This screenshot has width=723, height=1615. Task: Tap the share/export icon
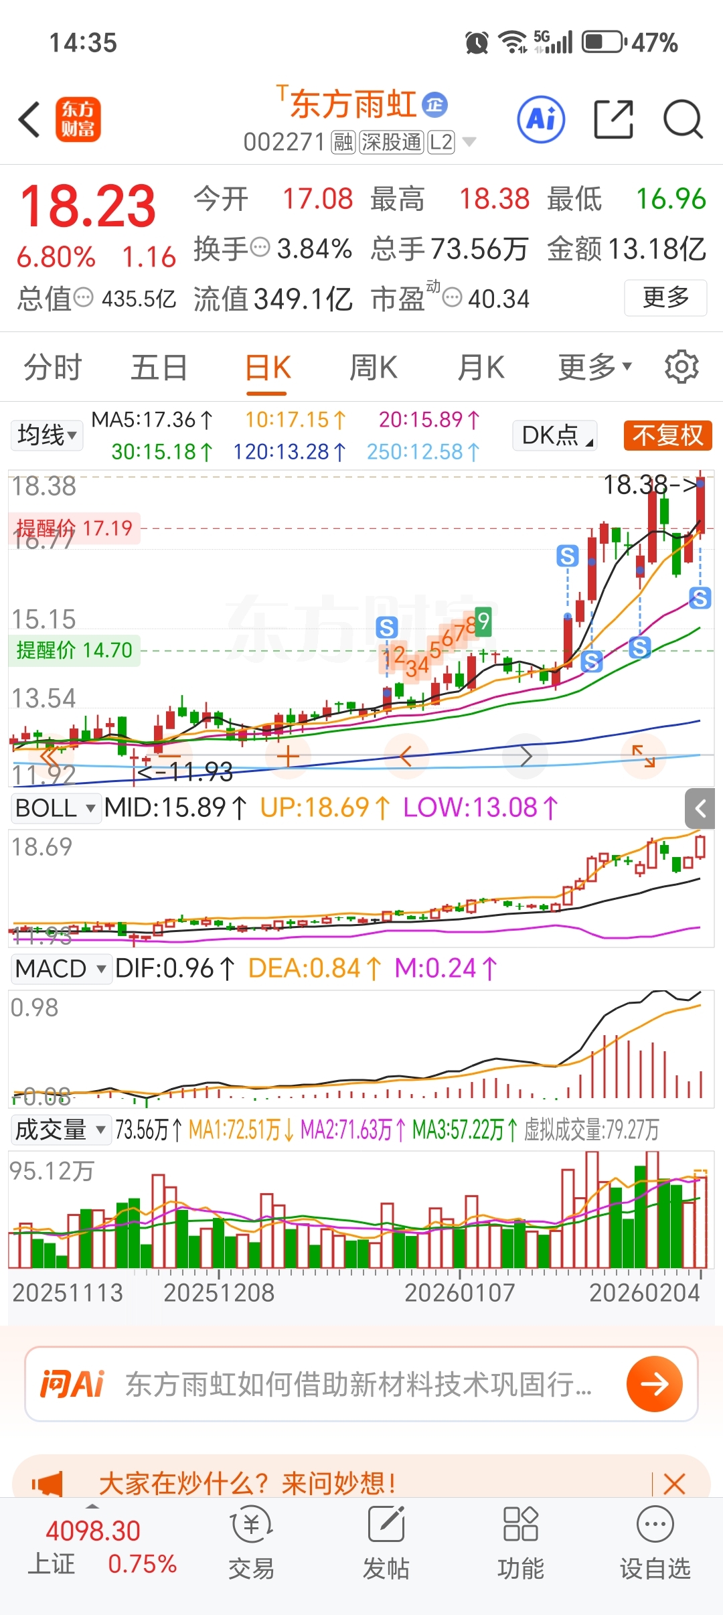tap(614, 119)
